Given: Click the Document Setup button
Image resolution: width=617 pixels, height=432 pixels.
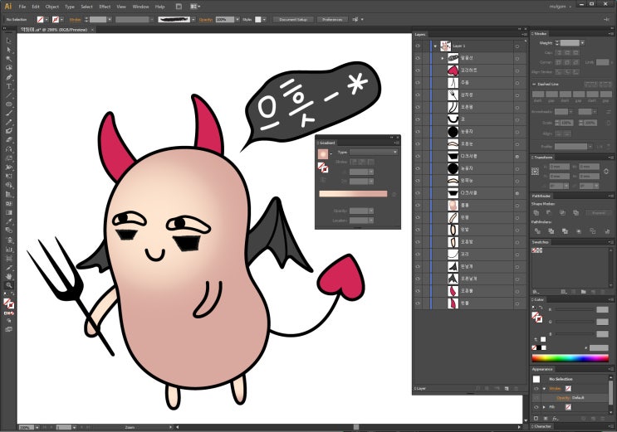Looking at the screenshot, I should pos(293,19).
